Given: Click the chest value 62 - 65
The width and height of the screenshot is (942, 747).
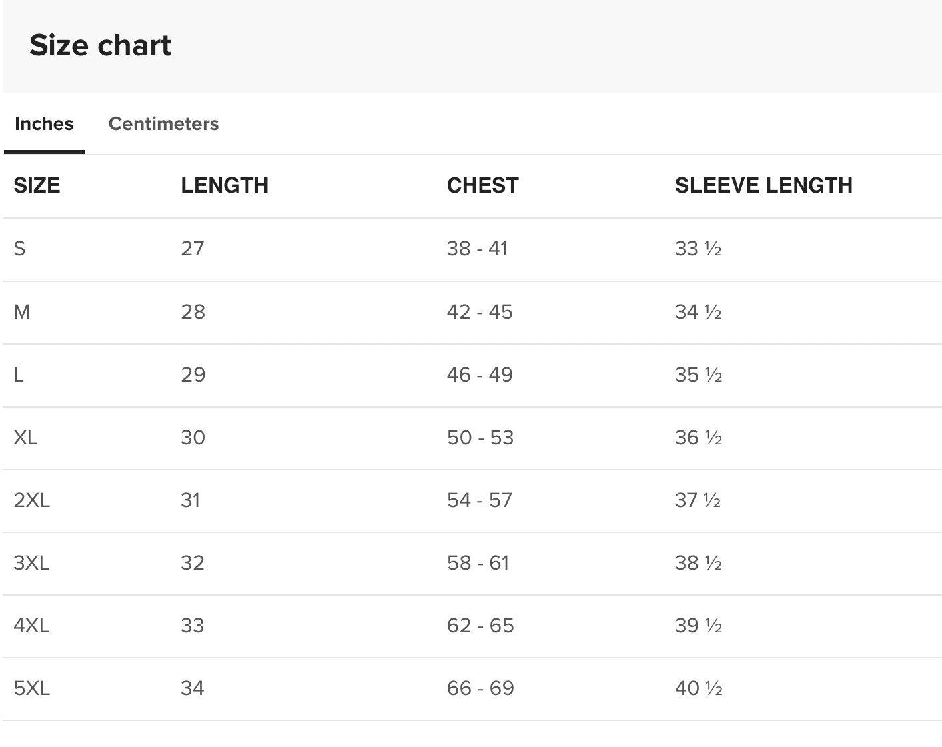Looking at the screenshot, I should coord(480,626).
